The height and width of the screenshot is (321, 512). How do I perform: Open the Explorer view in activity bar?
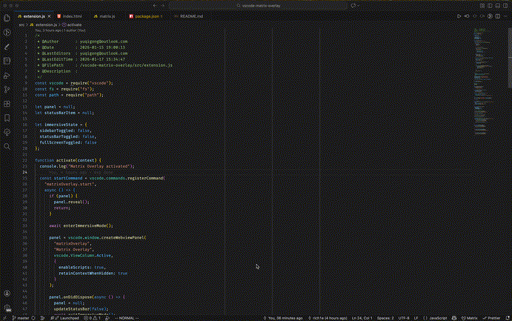point(7,17)
